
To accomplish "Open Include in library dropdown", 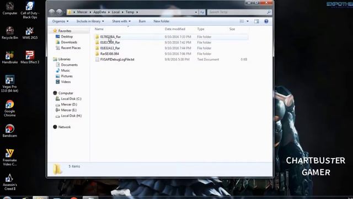I will click(90, 21).
